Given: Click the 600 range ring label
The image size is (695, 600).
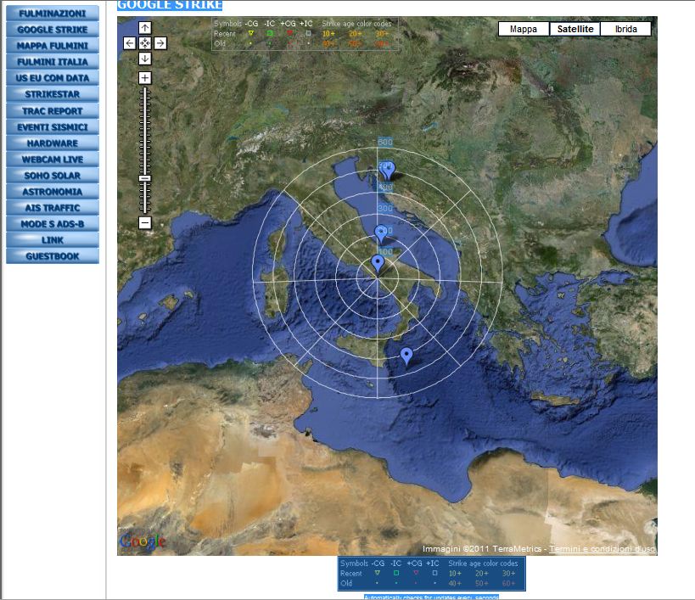Looking at the screenshot, I should pyautogui.click(x=384, y=142).
